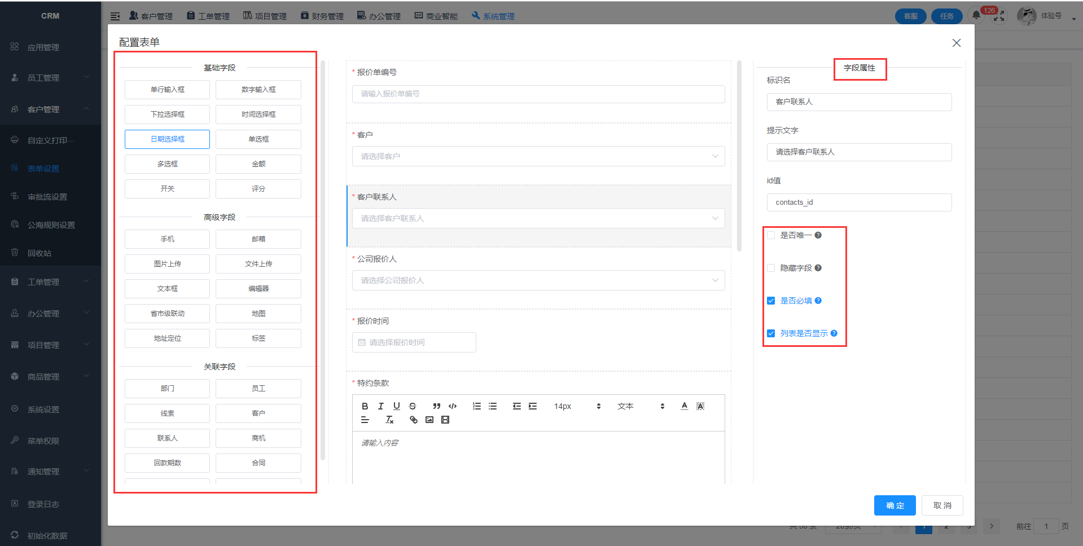Image resolution: width=1083 pixels, height=546 pixels.
Task: Add a 日期选择框 field
Action: click(x=167, y=139)
